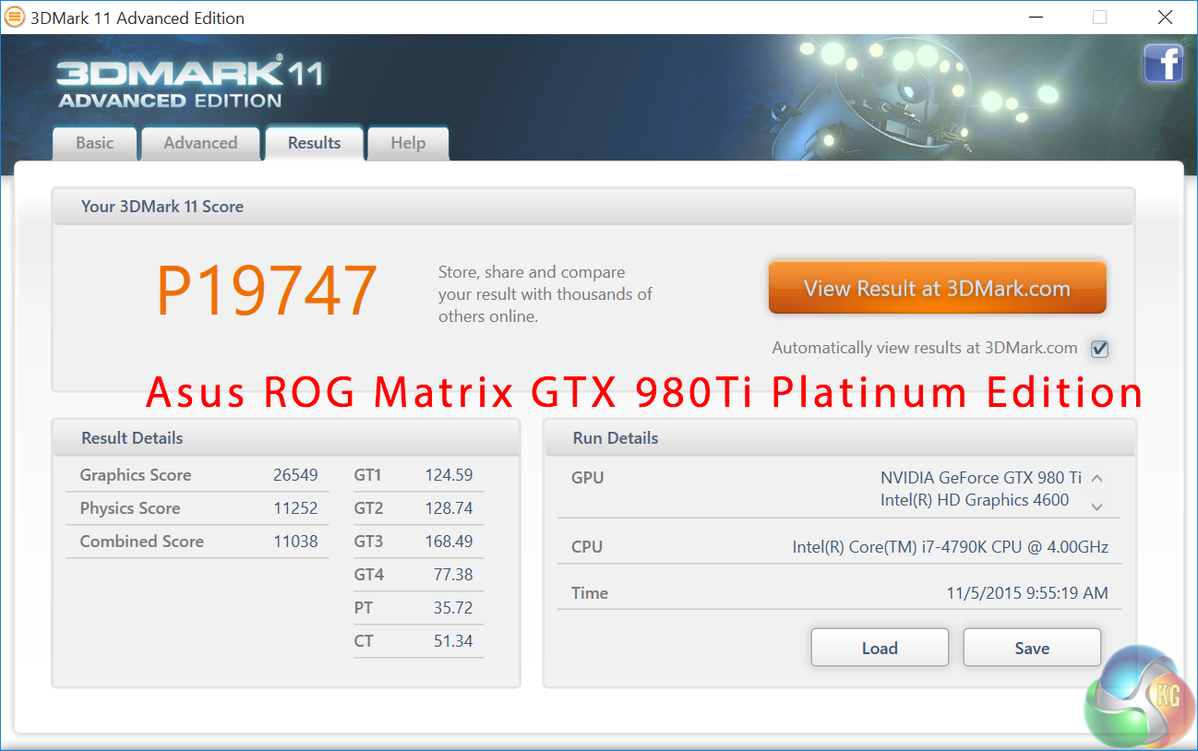Image resolution: width=1198 pixels, height=751 pixels.
Task: Click the Graphics Score value 26549
Action: pyautogui.click(x=295, y=475)
